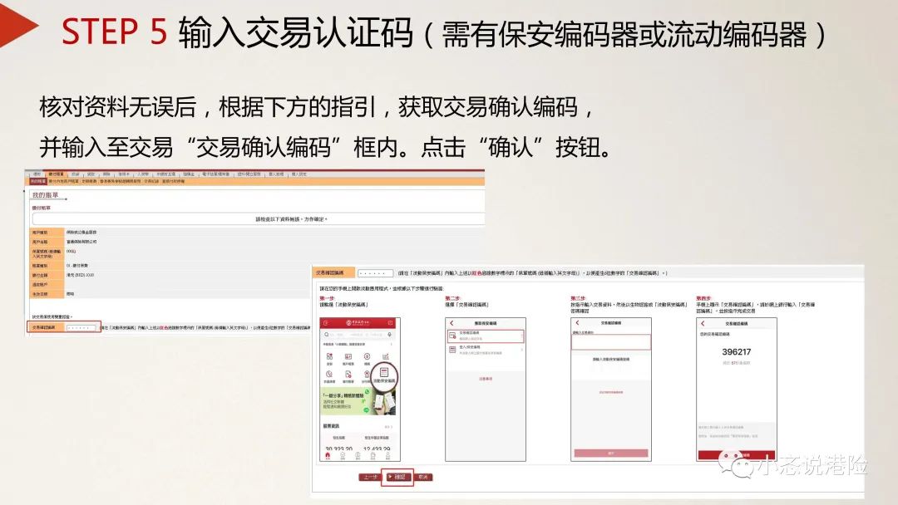Tap the Bank of China logo in the app header

351,322
